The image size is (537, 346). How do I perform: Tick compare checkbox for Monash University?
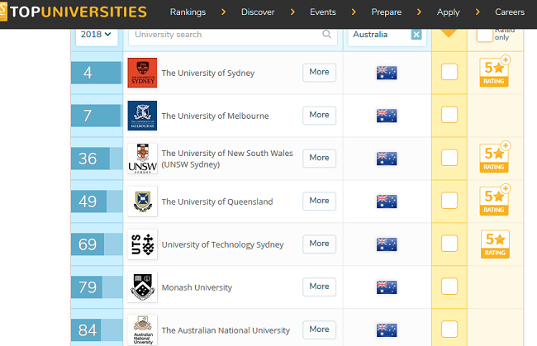pos(449,287)
